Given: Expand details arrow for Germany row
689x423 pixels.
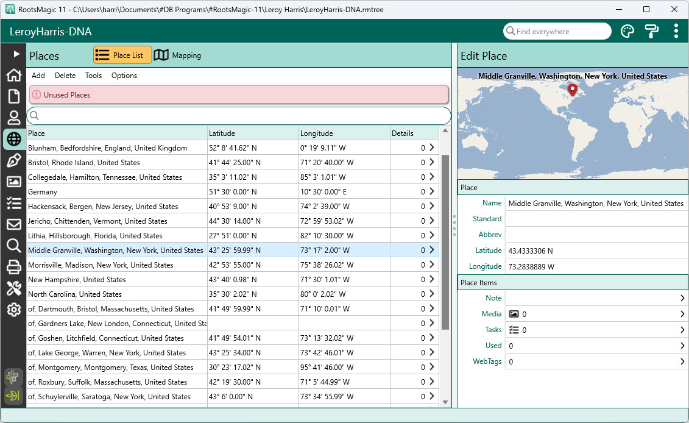Looking at the screenshot, I should pos(431,192).
